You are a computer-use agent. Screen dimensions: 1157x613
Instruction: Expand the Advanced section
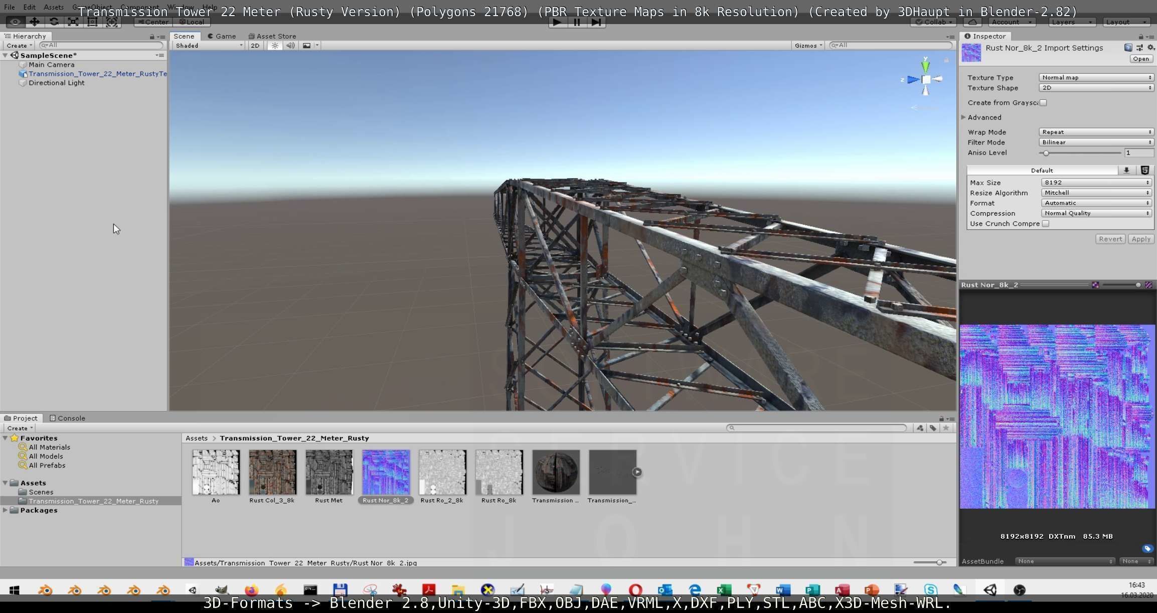click(x=964, y=117)
